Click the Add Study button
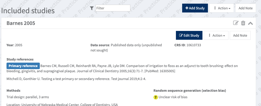 (x=195, y=8)
